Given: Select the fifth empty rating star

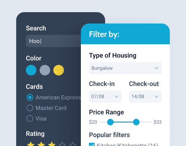Looking at the screenshot, I should pyautogui.click(x=73, y=144).
